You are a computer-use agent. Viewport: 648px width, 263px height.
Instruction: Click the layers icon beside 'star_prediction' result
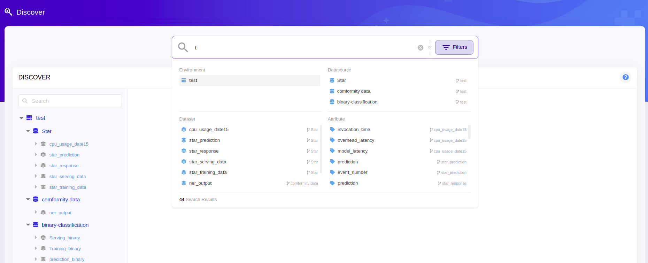point(184,140)
